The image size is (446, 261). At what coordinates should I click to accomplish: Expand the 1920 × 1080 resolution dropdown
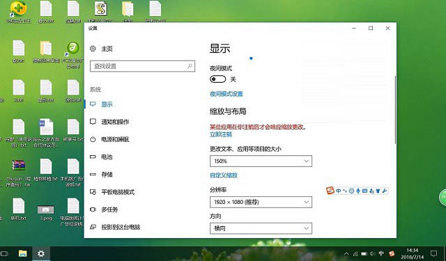click(261, 202)
